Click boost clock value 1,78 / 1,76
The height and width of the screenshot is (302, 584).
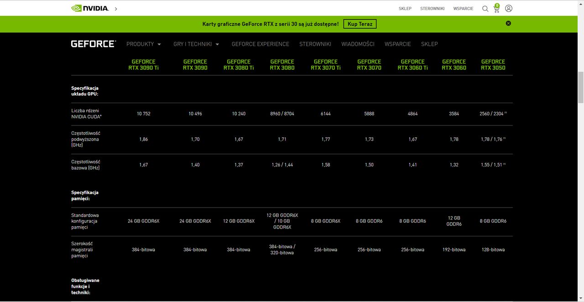point(492,139)
